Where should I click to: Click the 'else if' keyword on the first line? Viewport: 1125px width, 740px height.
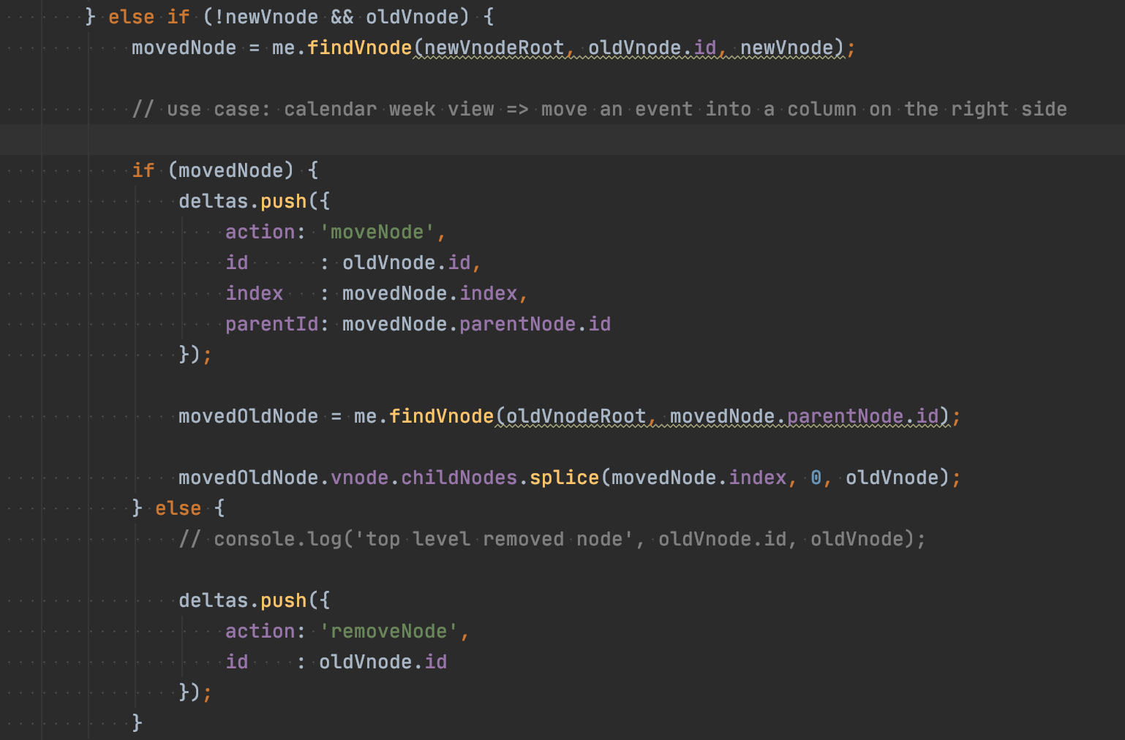(148, 17)
